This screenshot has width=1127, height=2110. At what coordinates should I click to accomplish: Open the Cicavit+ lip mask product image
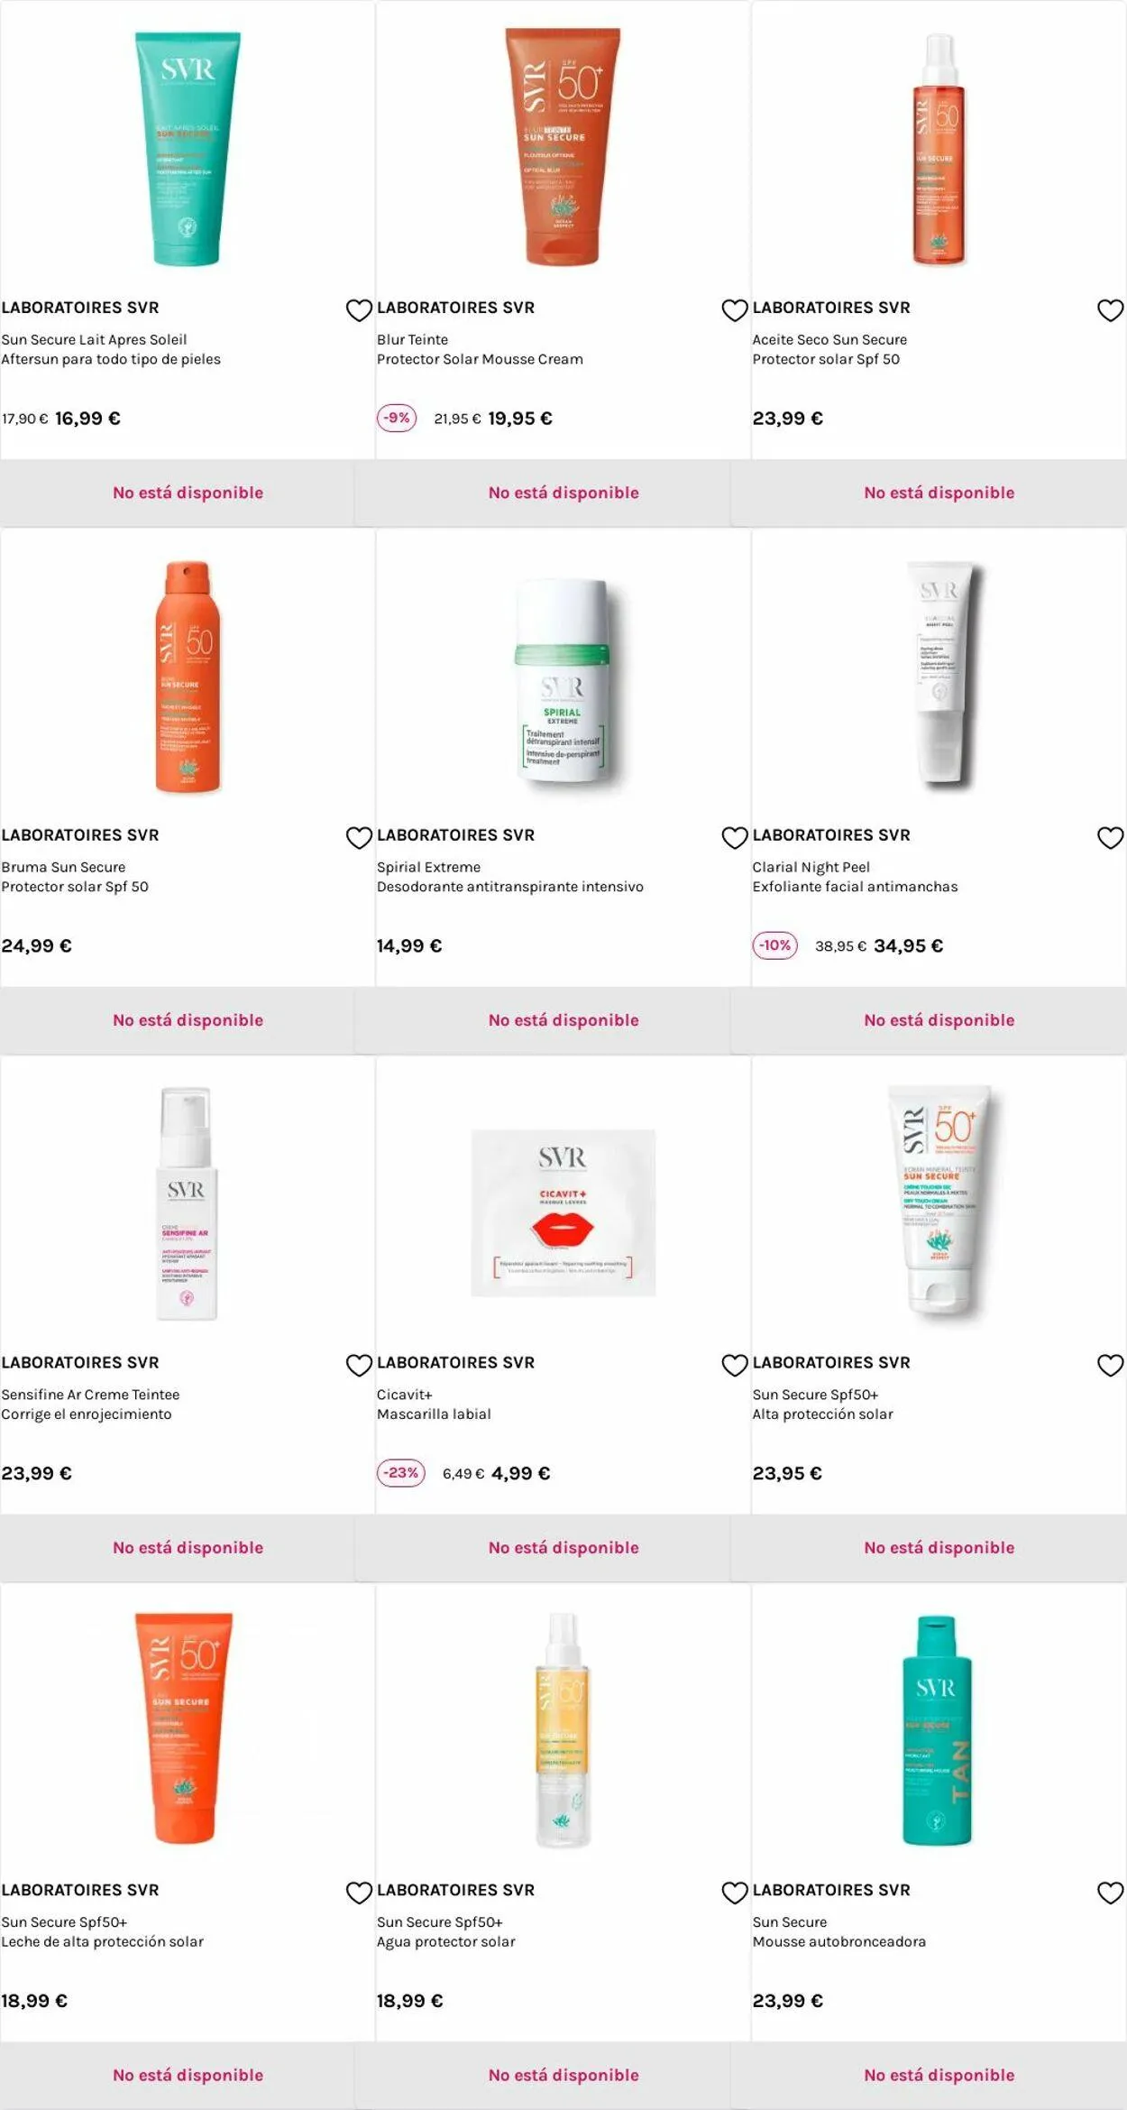(563, 1212)
